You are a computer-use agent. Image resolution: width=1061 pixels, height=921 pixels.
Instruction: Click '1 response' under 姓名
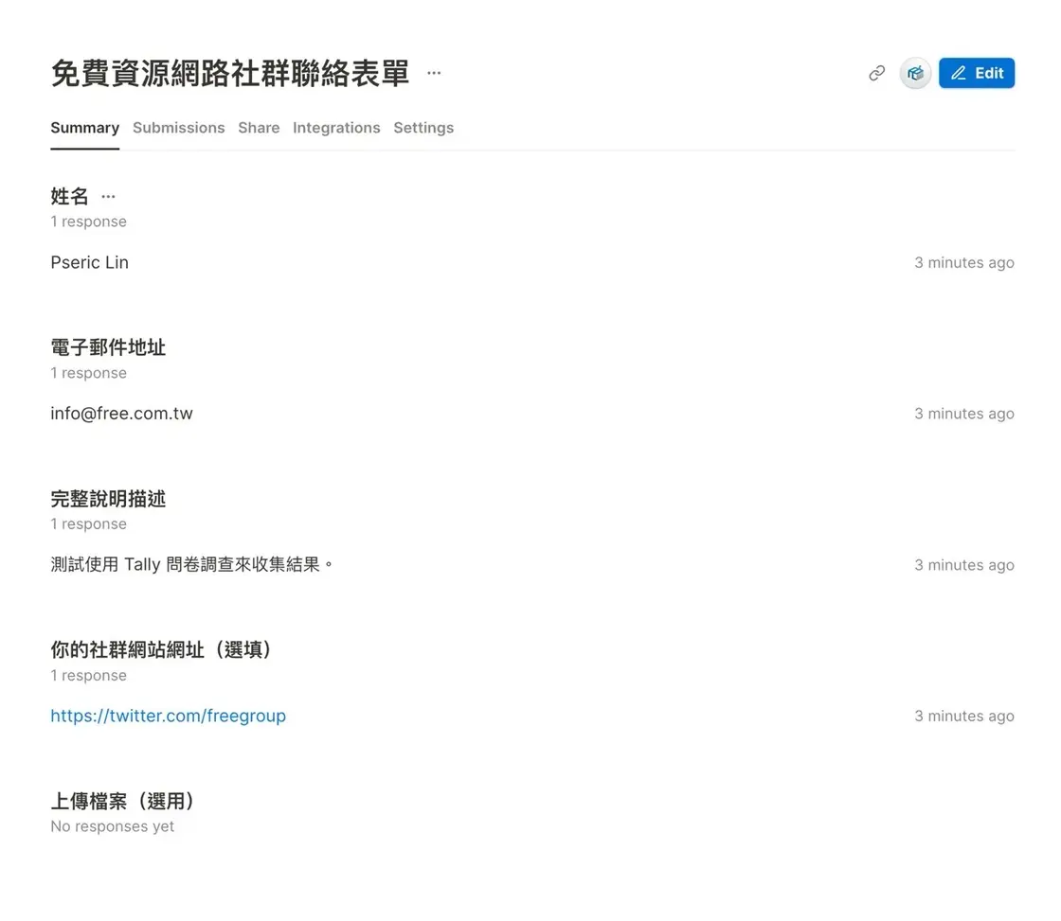click(89, 221)
